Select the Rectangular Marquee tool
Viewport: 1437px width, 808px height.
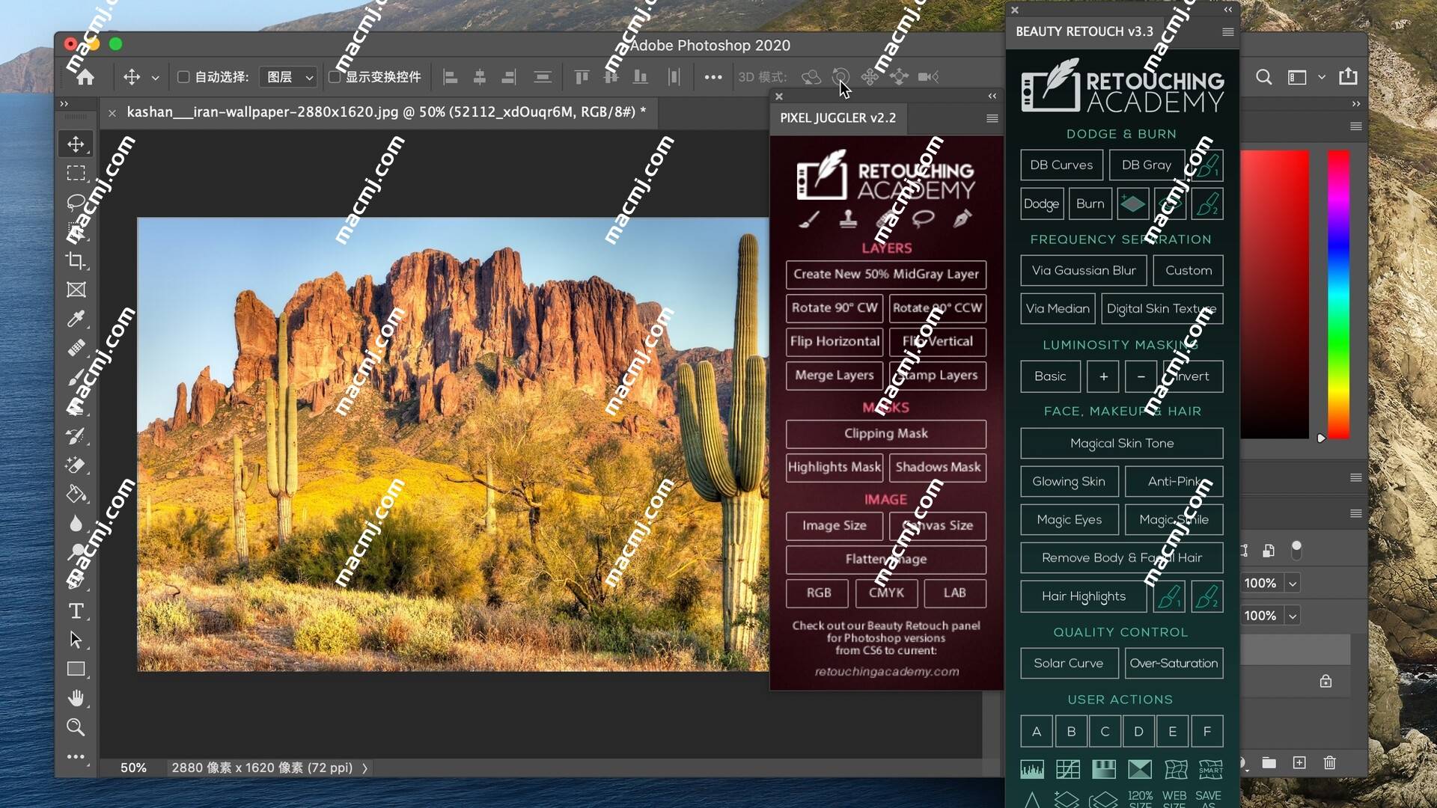(76, 173)
